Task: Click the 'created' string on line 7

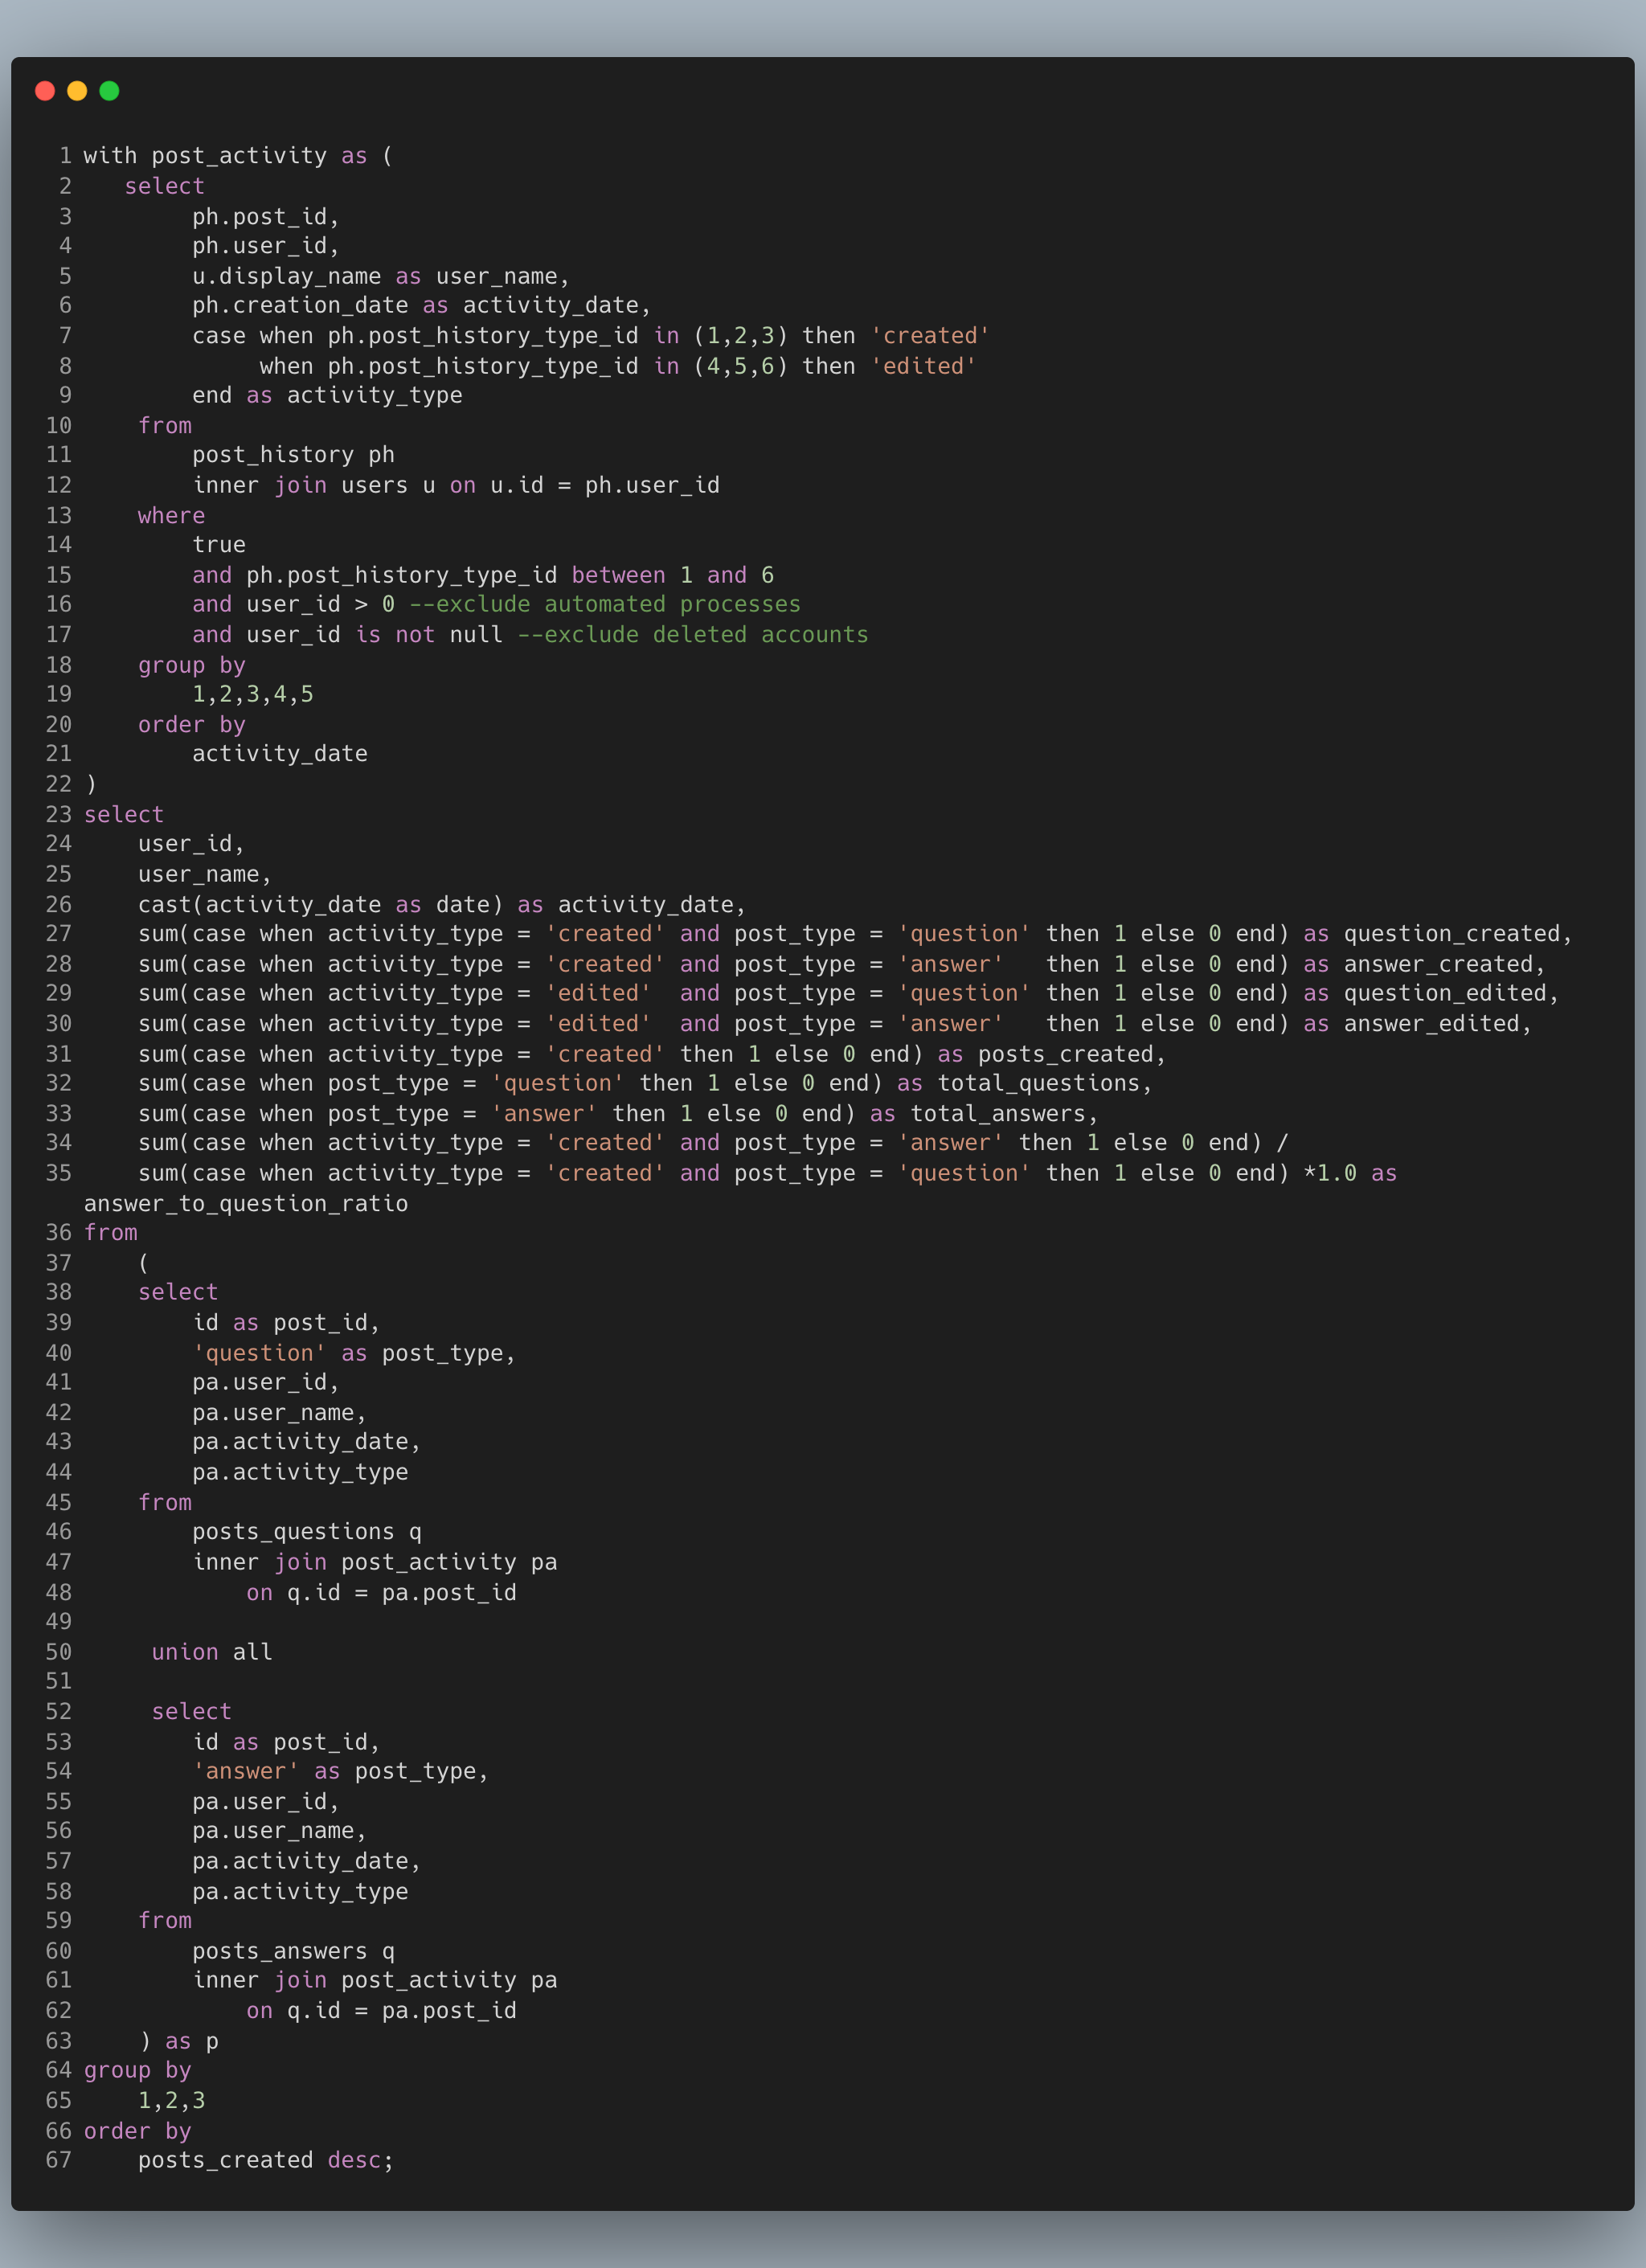Action: 930,336
